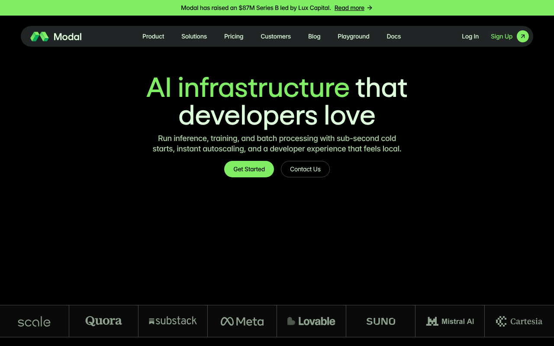The width and height of the screenshot is (554, 346).
Task: Select the Scale company logo
Action: [x=34, y=321]
